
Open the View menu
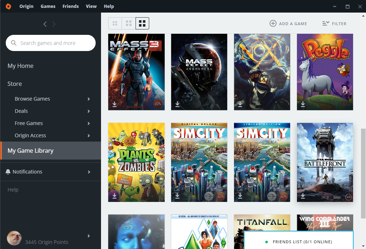click(x=91, y=6)
